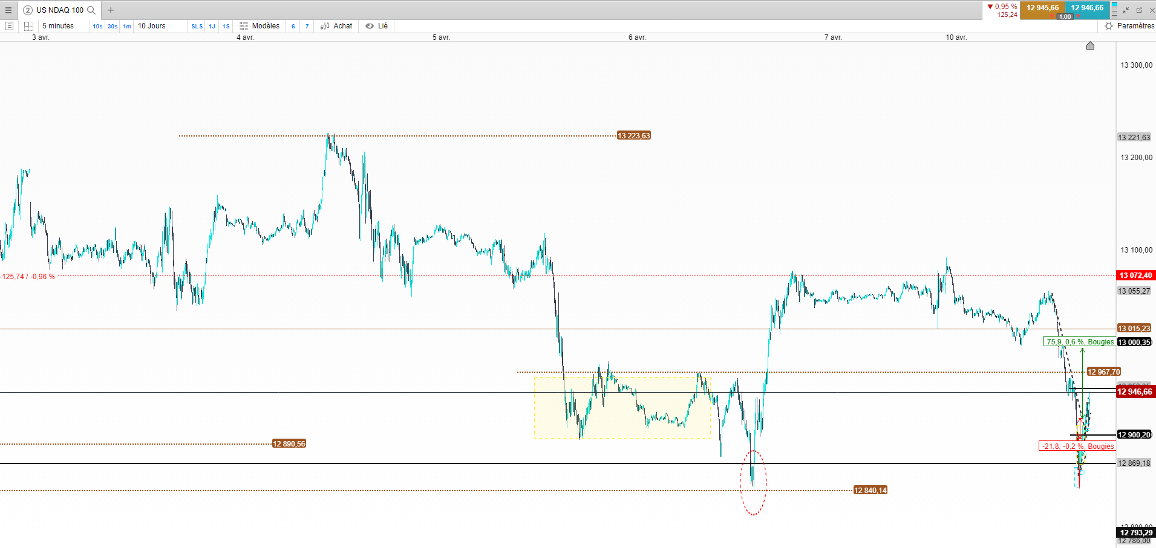Click the black 13 000,35 price axis label
The height and width of the screenshot is (548, 1156).
pyautogui.click(x=1134, y=343)
